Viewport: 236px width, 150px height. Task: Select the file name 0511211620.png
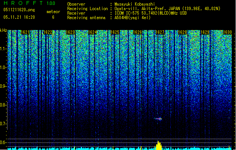pos(19,10)
